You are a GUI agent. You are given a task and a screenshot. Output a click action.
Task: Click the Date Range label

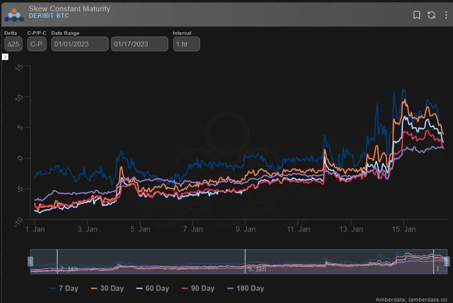tap(65, 33)
